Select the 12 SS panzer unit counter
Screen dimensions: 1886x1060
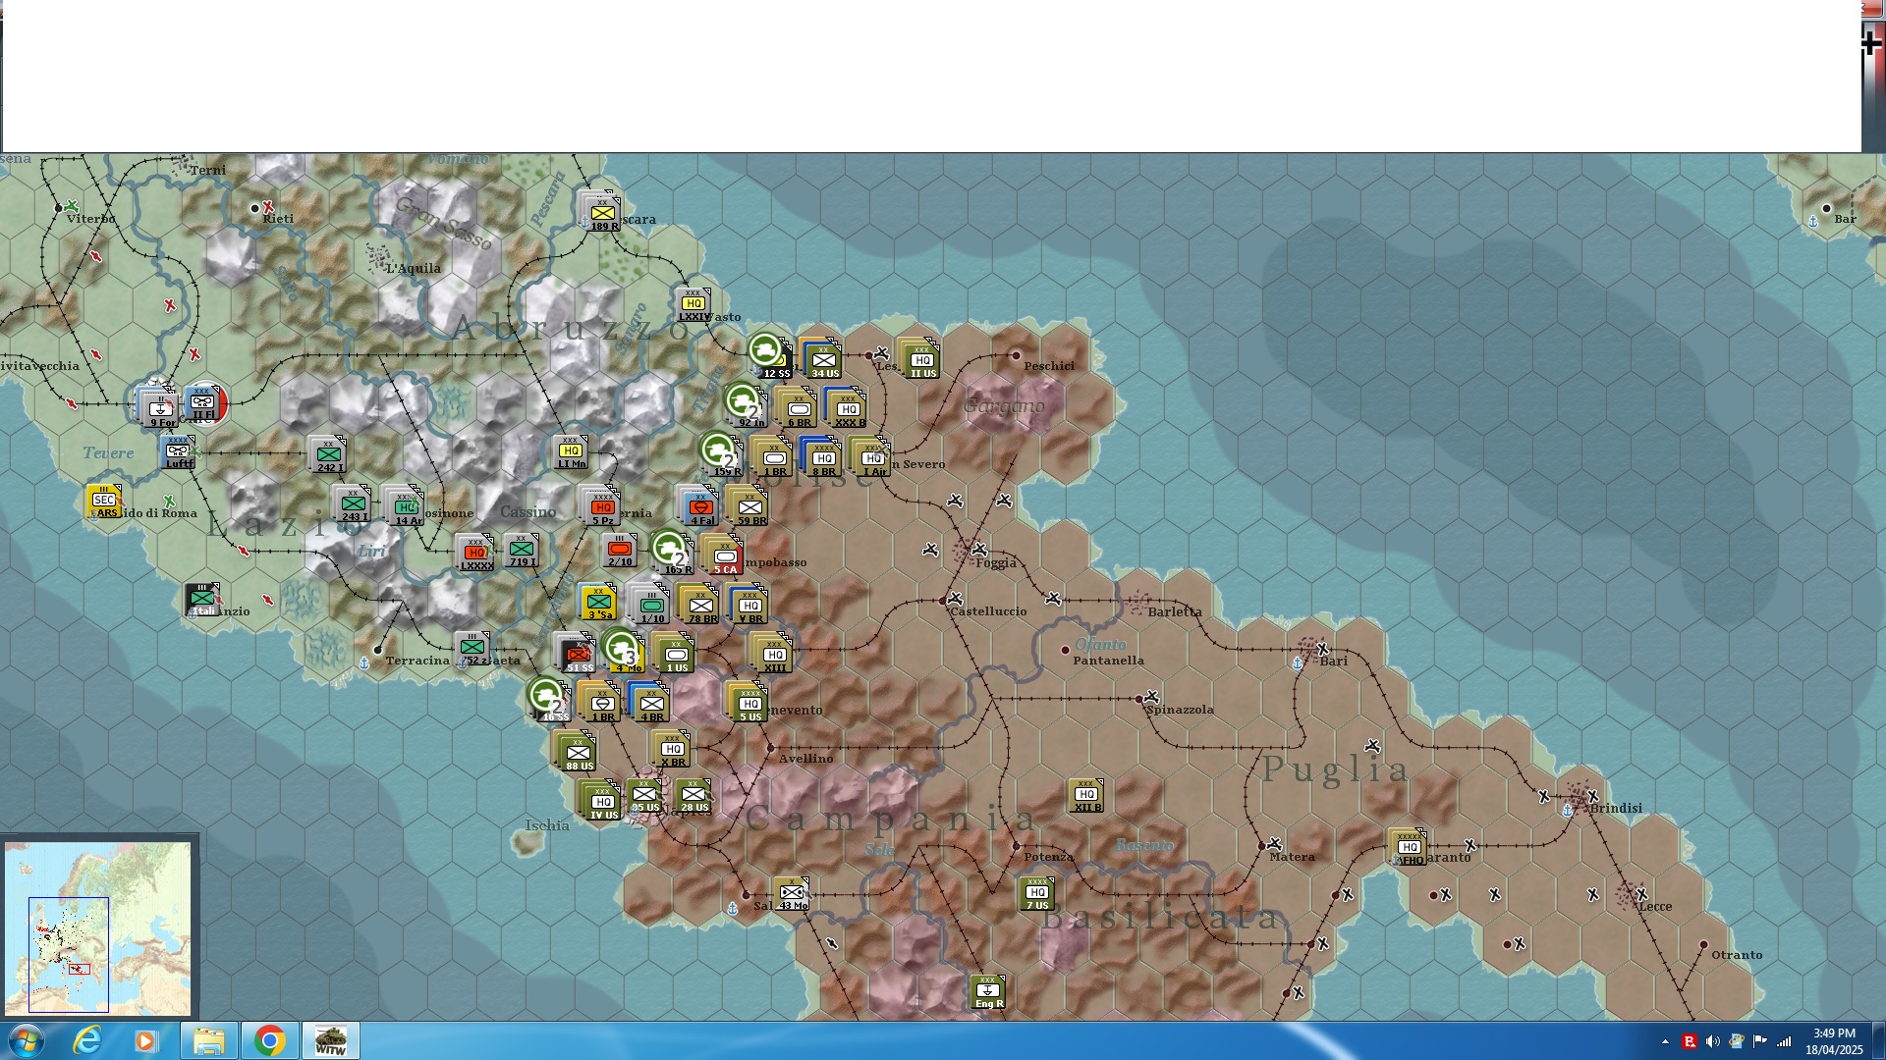click(x=770, y=355)
